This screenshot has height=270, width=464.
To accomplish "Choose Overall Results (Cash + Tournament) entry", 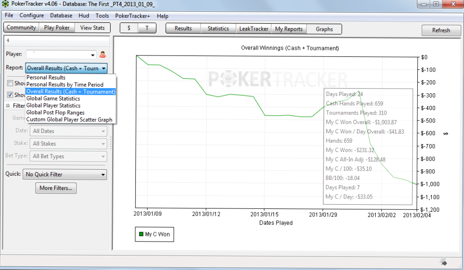I will click(70, 92).
